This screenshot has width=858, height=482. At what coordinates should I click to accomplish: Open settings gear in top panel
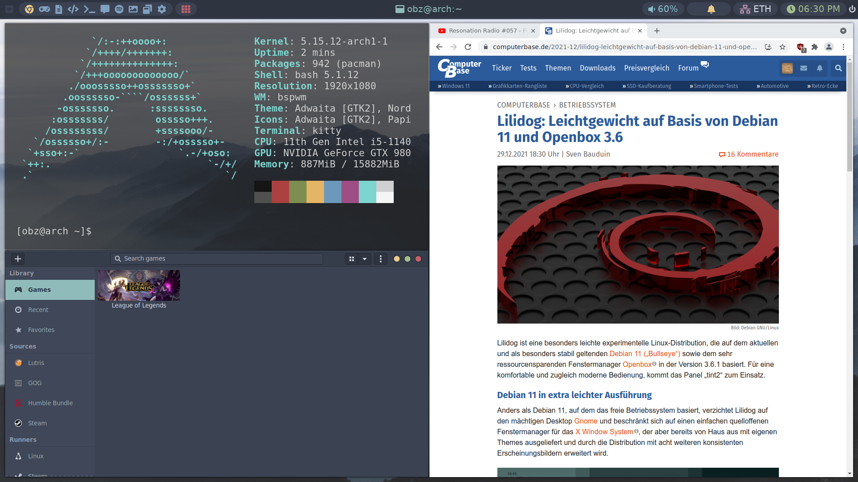point(162,9)
